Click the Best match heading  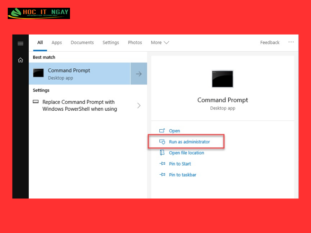click(44, 57)
